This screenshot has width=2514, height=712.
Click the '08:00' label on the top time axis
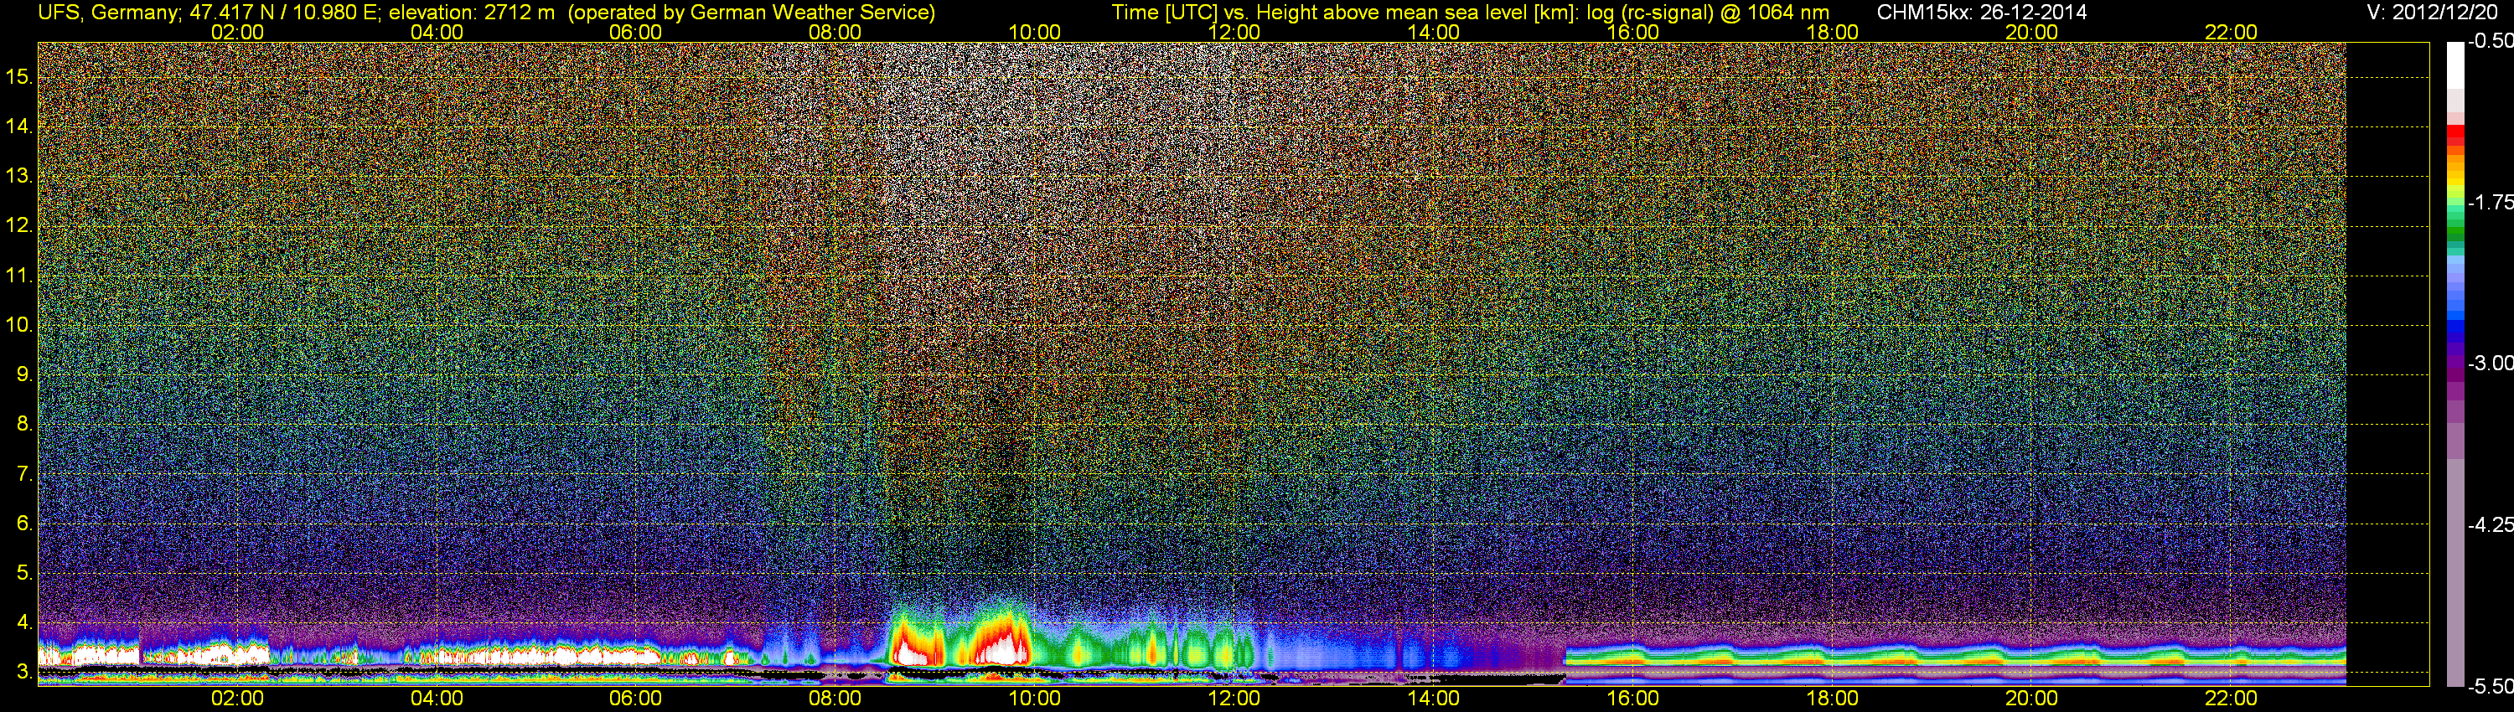(835, 32)
